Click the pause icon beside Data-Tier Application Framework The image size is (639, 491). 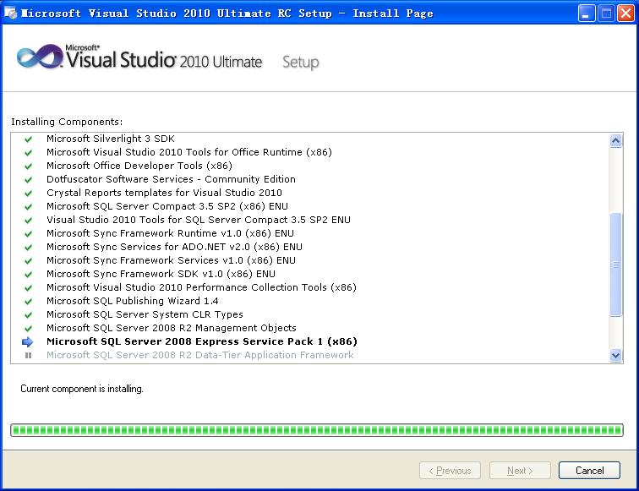(x=28, y=355)
